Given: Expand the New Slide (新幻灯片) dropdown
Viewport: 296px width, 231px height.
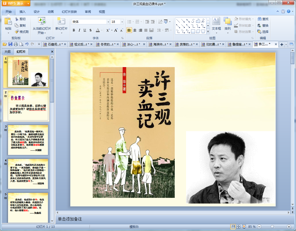Looking at the screenshot, I should coord(62,33).
